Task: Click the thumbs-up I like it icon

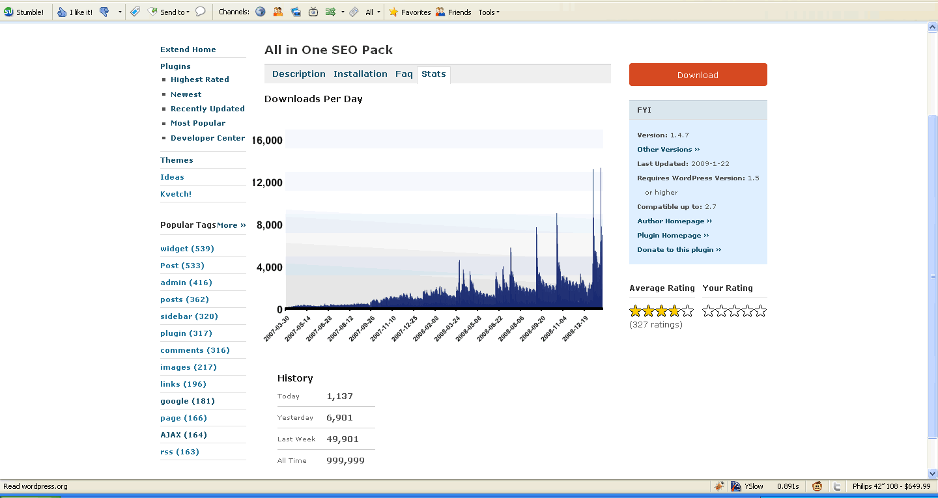Action: (x=62, y=12)
